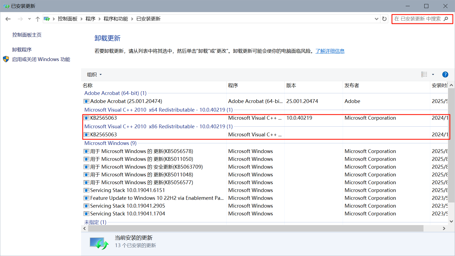Open the 组织 dropdown menu
The height and width of the screenshot is (256, 455).
coord(94,74)
